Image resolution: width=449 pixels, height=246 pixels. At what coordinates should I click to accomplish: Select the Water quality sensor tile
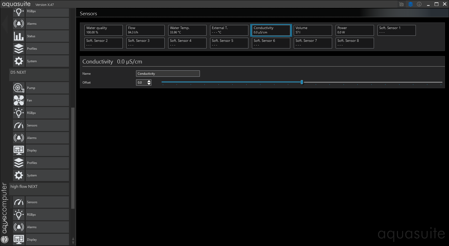point(103,30)
